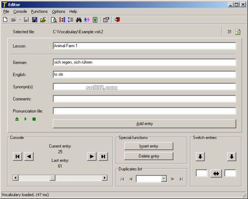
Task: Click the Console entry scrollbar thumb
Action: tap(53, 178)
